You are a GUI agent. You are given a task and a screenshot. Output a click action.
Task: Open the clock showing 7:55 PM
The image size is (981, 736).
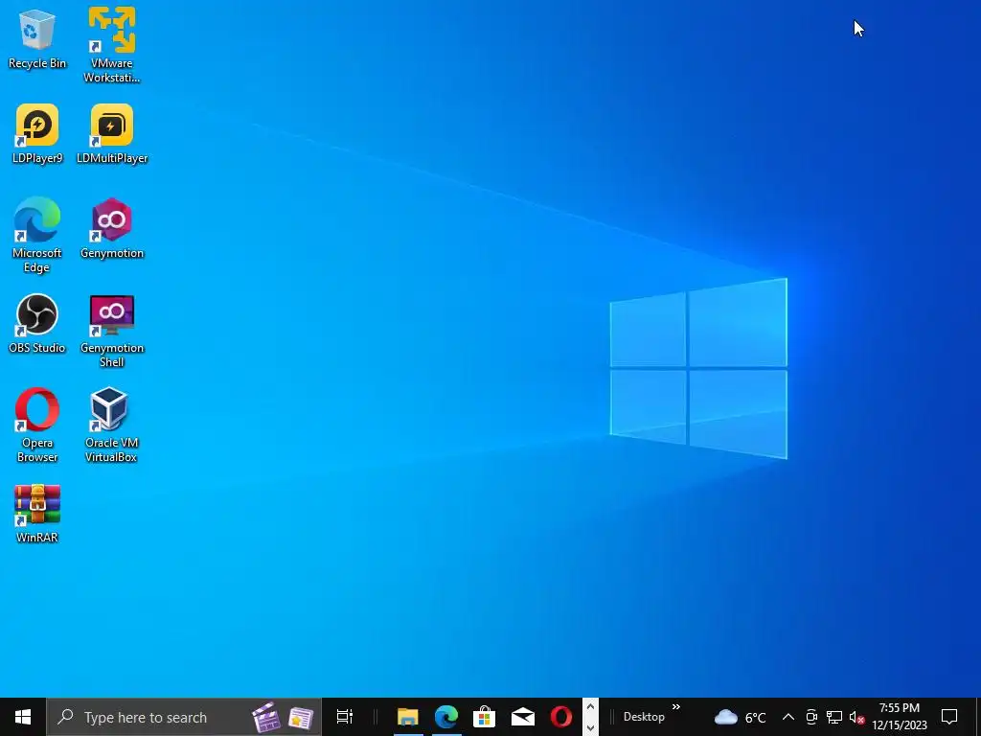(900, 717)
